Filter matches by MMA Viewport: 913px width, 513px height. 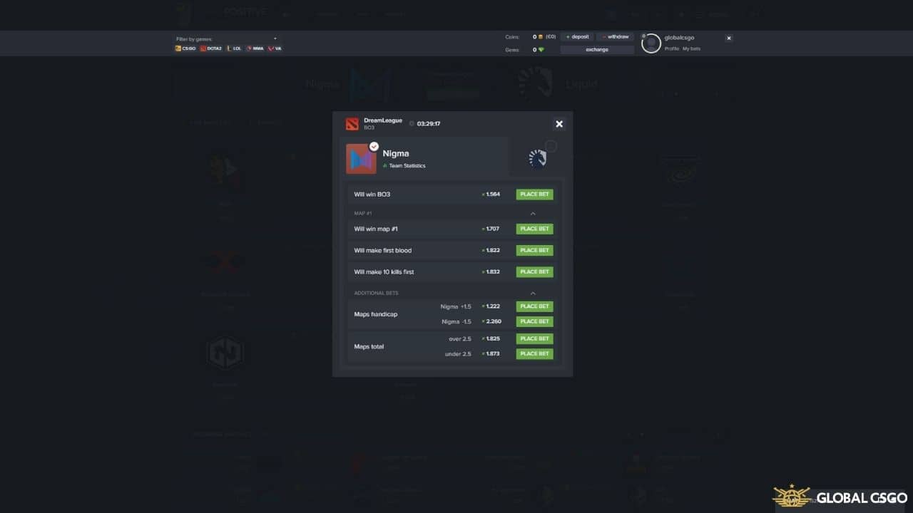pyautogui.click(x=255, y=48)
